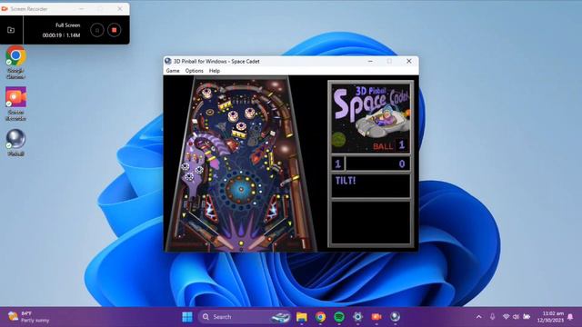
Task: Click the Screen Recorder title bar logo
Action: click(5, 8)
